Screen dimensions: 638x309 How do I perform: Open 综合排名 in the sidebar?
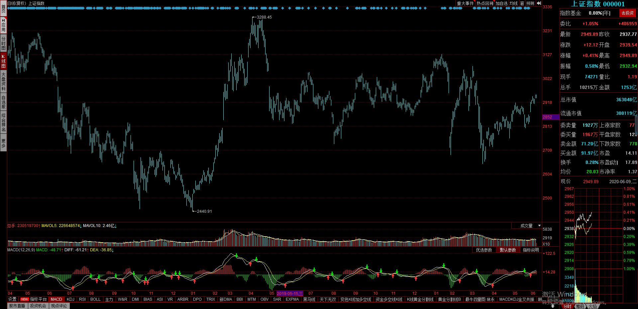point(3,122)
